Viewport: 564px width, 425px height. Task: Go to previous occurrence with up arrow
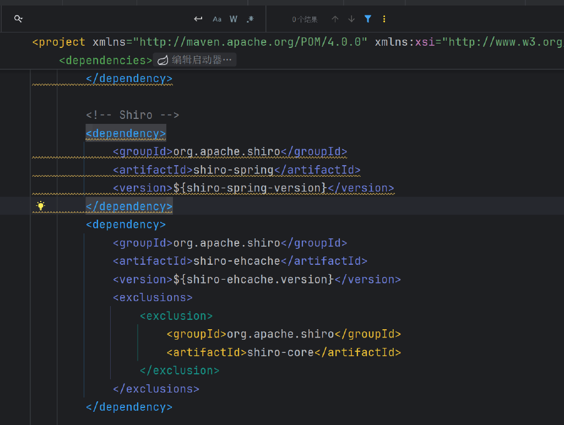coord(335,19)
